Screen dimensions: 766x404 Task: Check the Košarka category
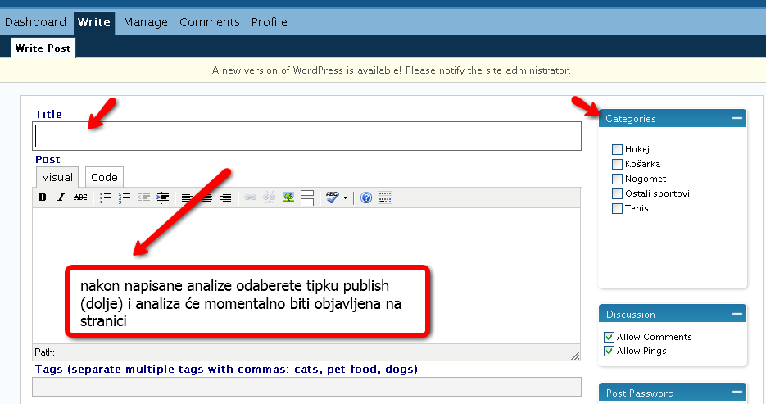tap(618, 164)
